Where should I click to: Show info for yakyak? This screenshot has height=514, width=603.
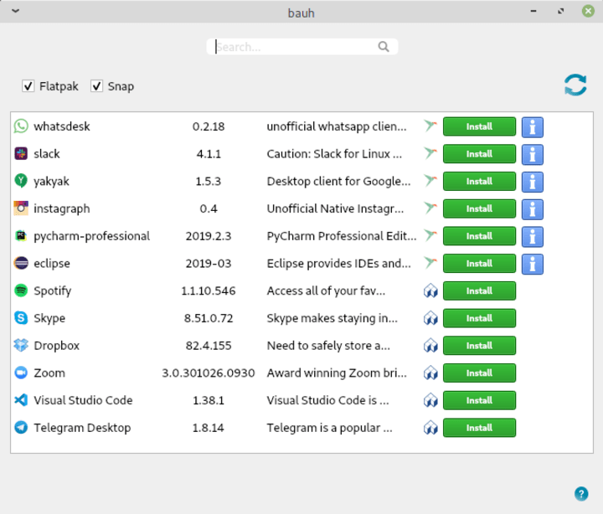[x=533, y=182]
